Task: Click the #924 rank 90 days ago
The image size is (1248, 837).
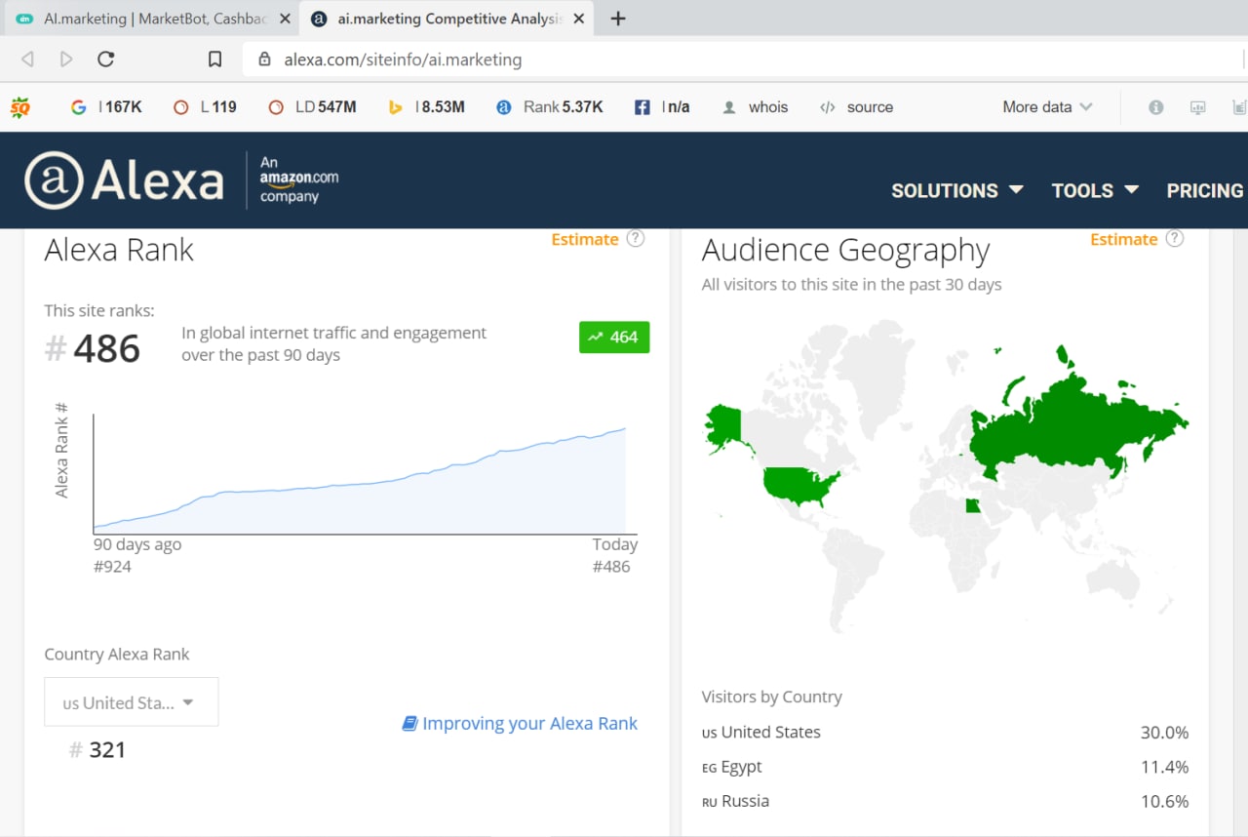Action: click(x=112, y=566)
